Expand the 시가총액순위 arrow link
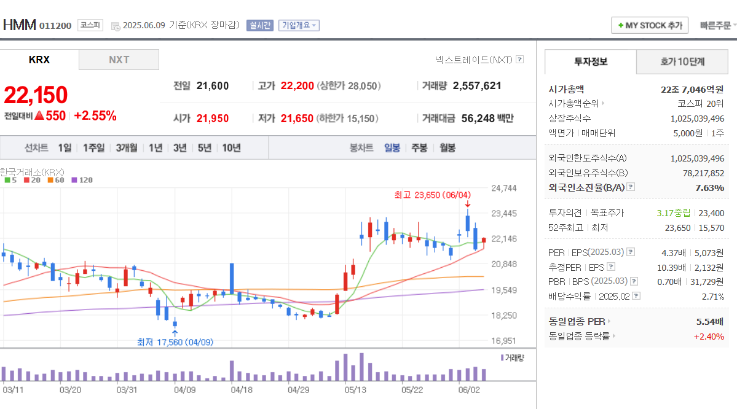This screenshot has width=737, height=409. pos(603,103)
